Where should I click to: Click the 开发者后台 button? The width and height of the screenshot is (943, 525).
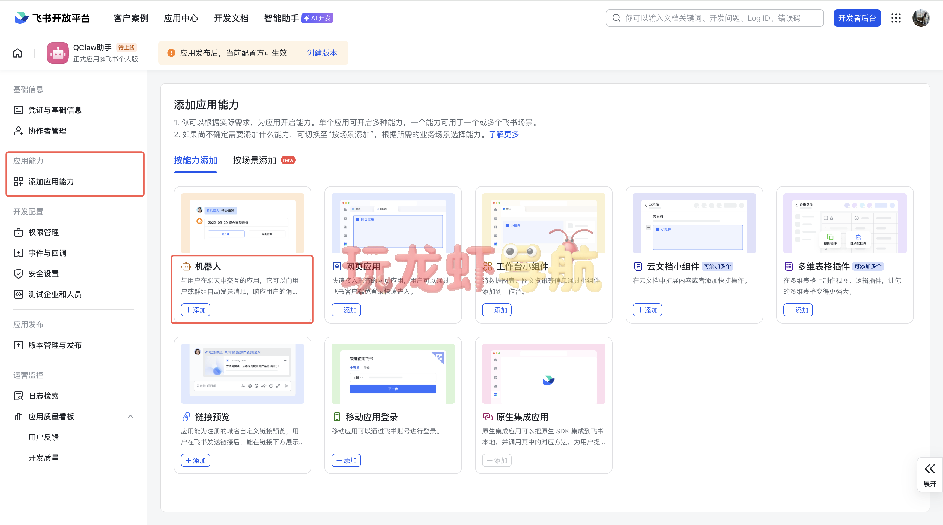(857, 18)
